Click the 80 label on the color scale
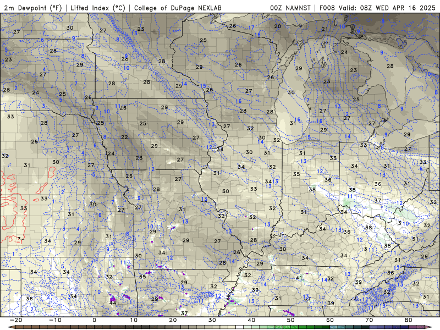 [x=409, y=320]
